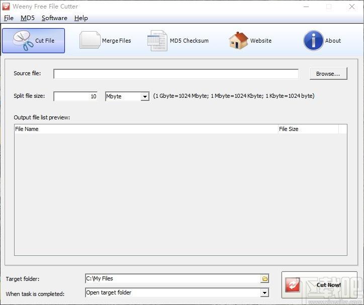Open the About info icon
The width and height of the screenshot is (364, 305).
tap(313, 41)
